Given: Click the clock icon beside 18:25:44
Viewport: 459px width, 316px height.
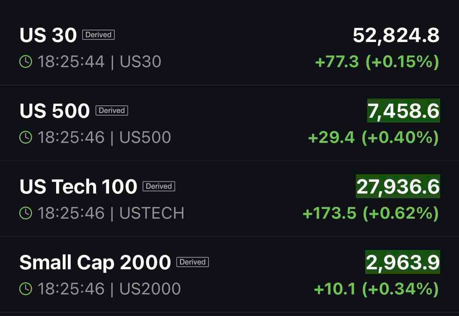Looking at the screenshot, I should click(x=25, y=62).
